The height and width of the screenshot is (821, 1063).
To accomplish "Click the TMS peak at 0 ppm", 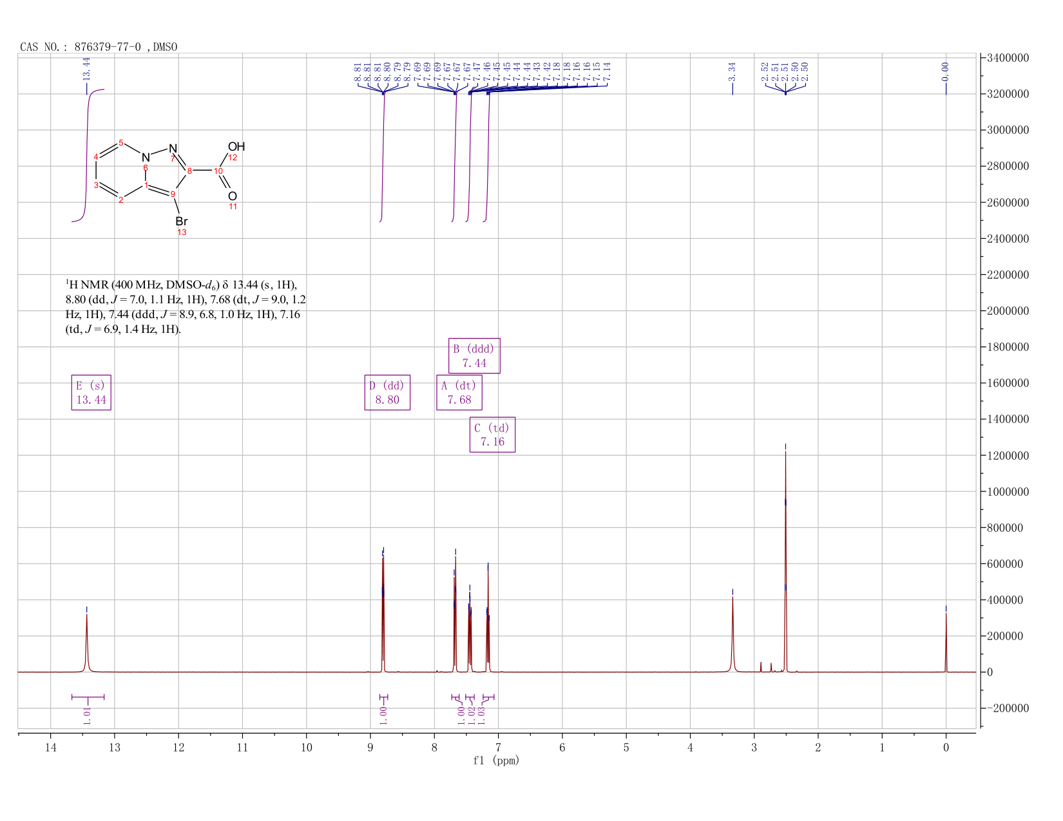I will pyautogui.click(x=946, y=641).
